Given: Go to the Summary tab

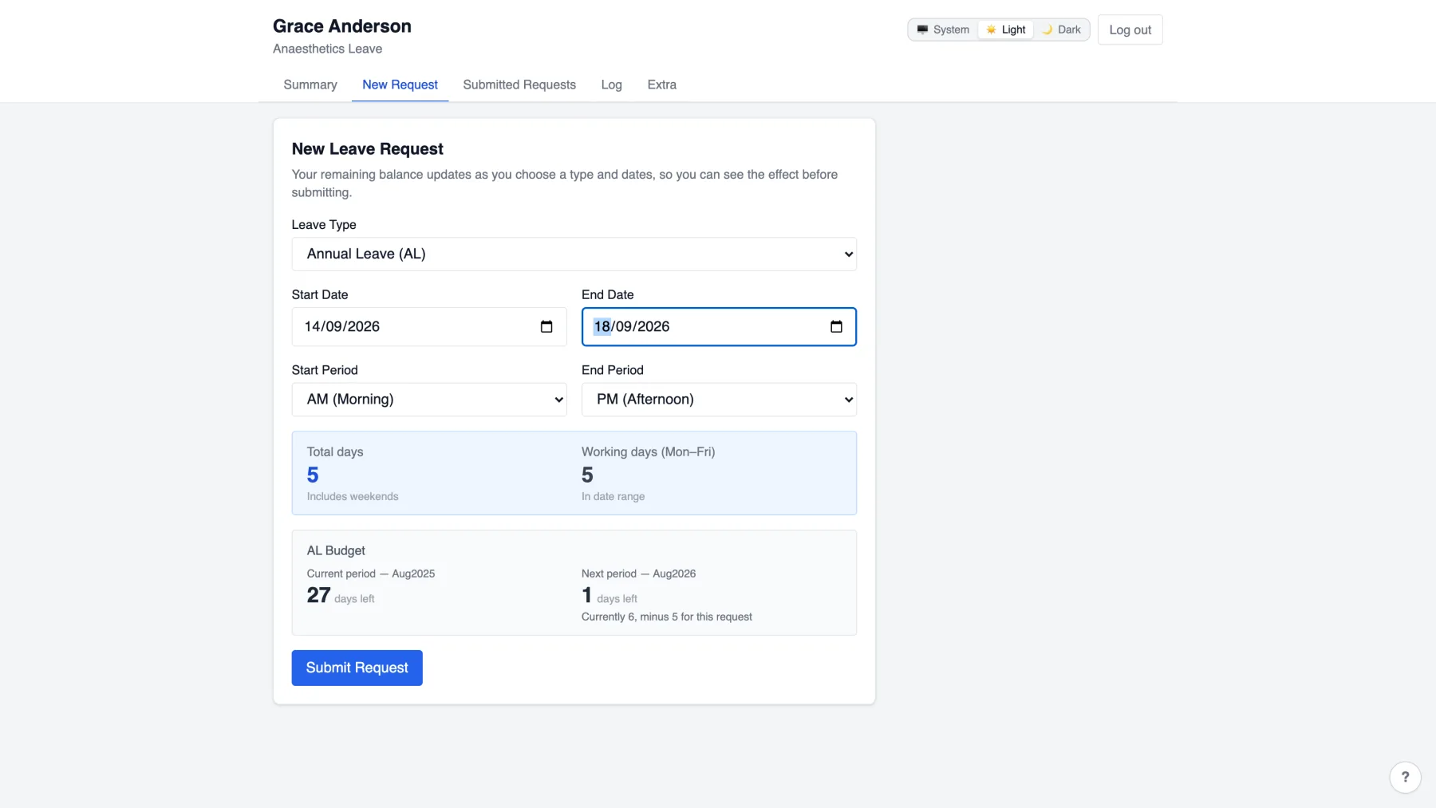Looking at the screenshot, I should pos(310,85).
